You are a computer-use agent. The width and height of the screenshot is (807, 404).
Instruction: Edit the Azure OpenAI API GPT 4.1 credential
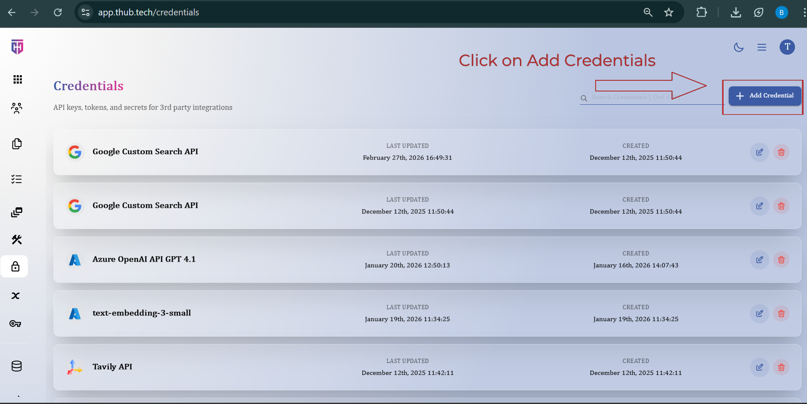pyautogui.click(x=759, y=260)
